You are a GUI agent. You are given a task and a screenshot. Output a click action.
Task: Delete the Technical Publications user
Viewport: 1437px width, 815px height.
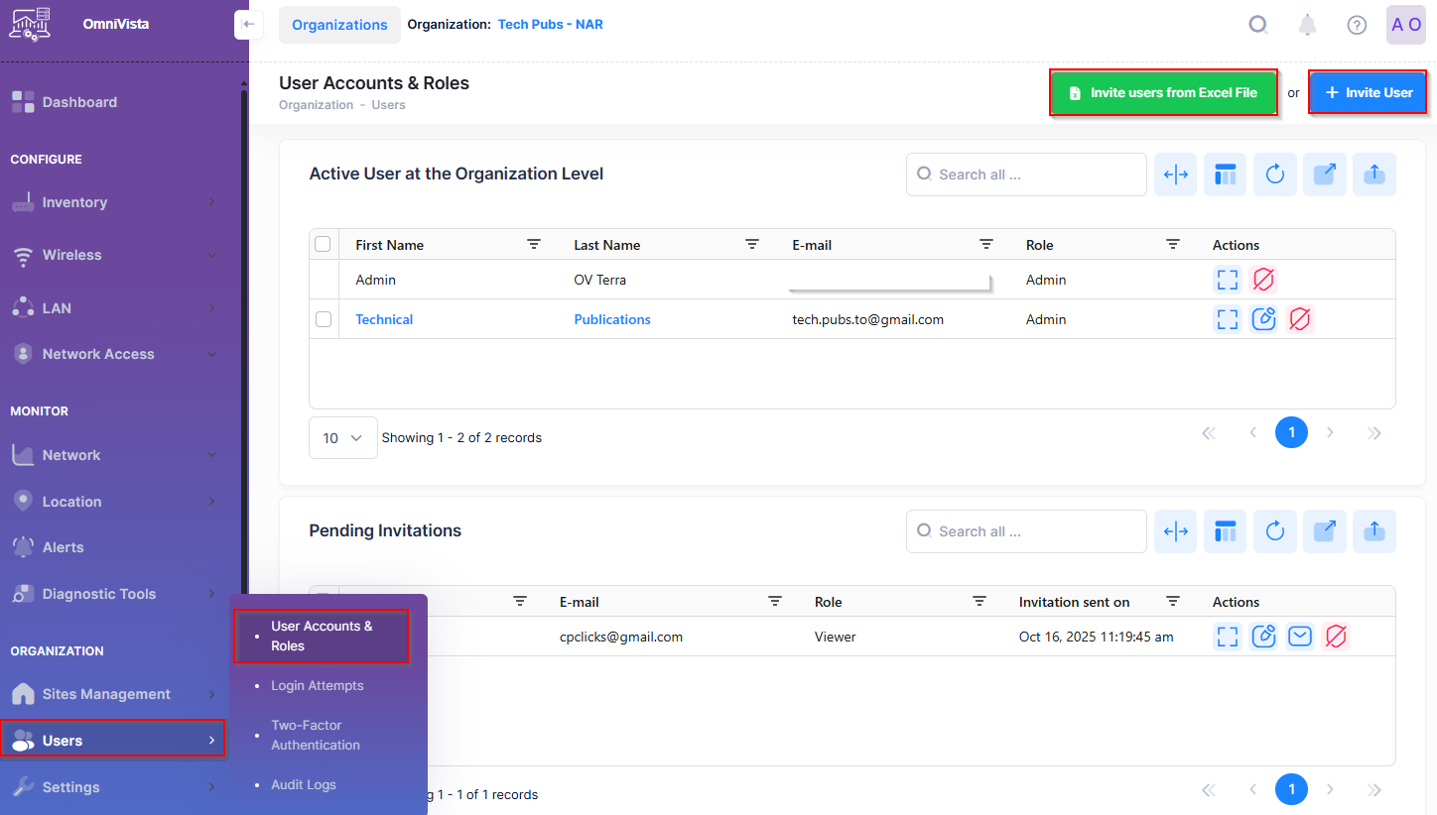[x=1300, y=319]
